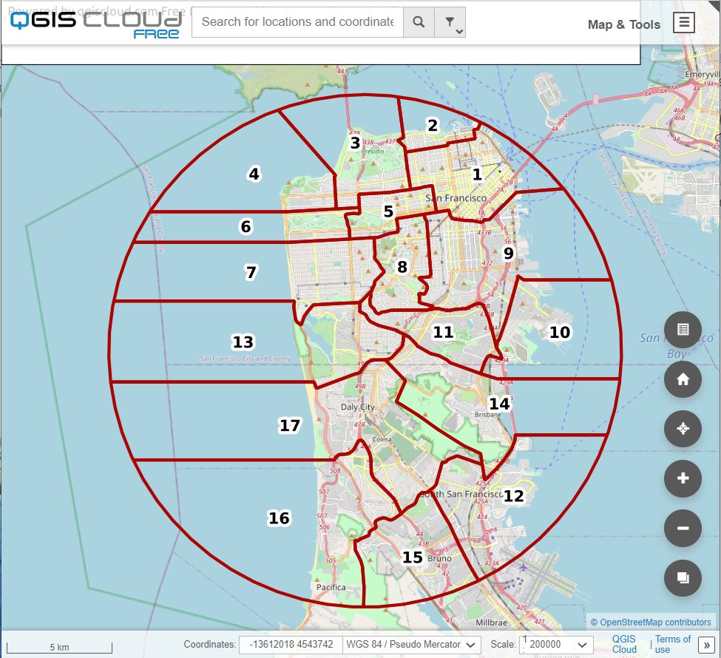Image resolution: width=721 pixels, height=658 pixels.
Task: Click the magnifier search button
Action: coord(419,22)
